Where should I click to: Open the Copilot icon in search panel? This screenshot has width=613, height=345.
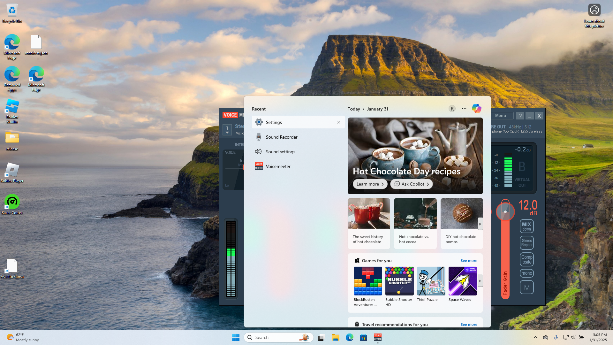point(476,109)
